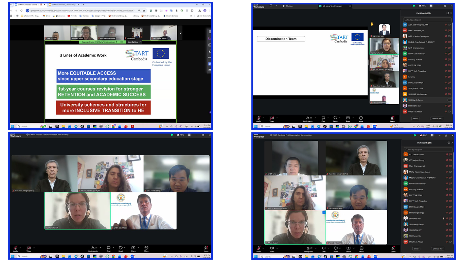Open the View Options dropdown
The height and width of the screenshot is (261, 464).
coord(134,42)
